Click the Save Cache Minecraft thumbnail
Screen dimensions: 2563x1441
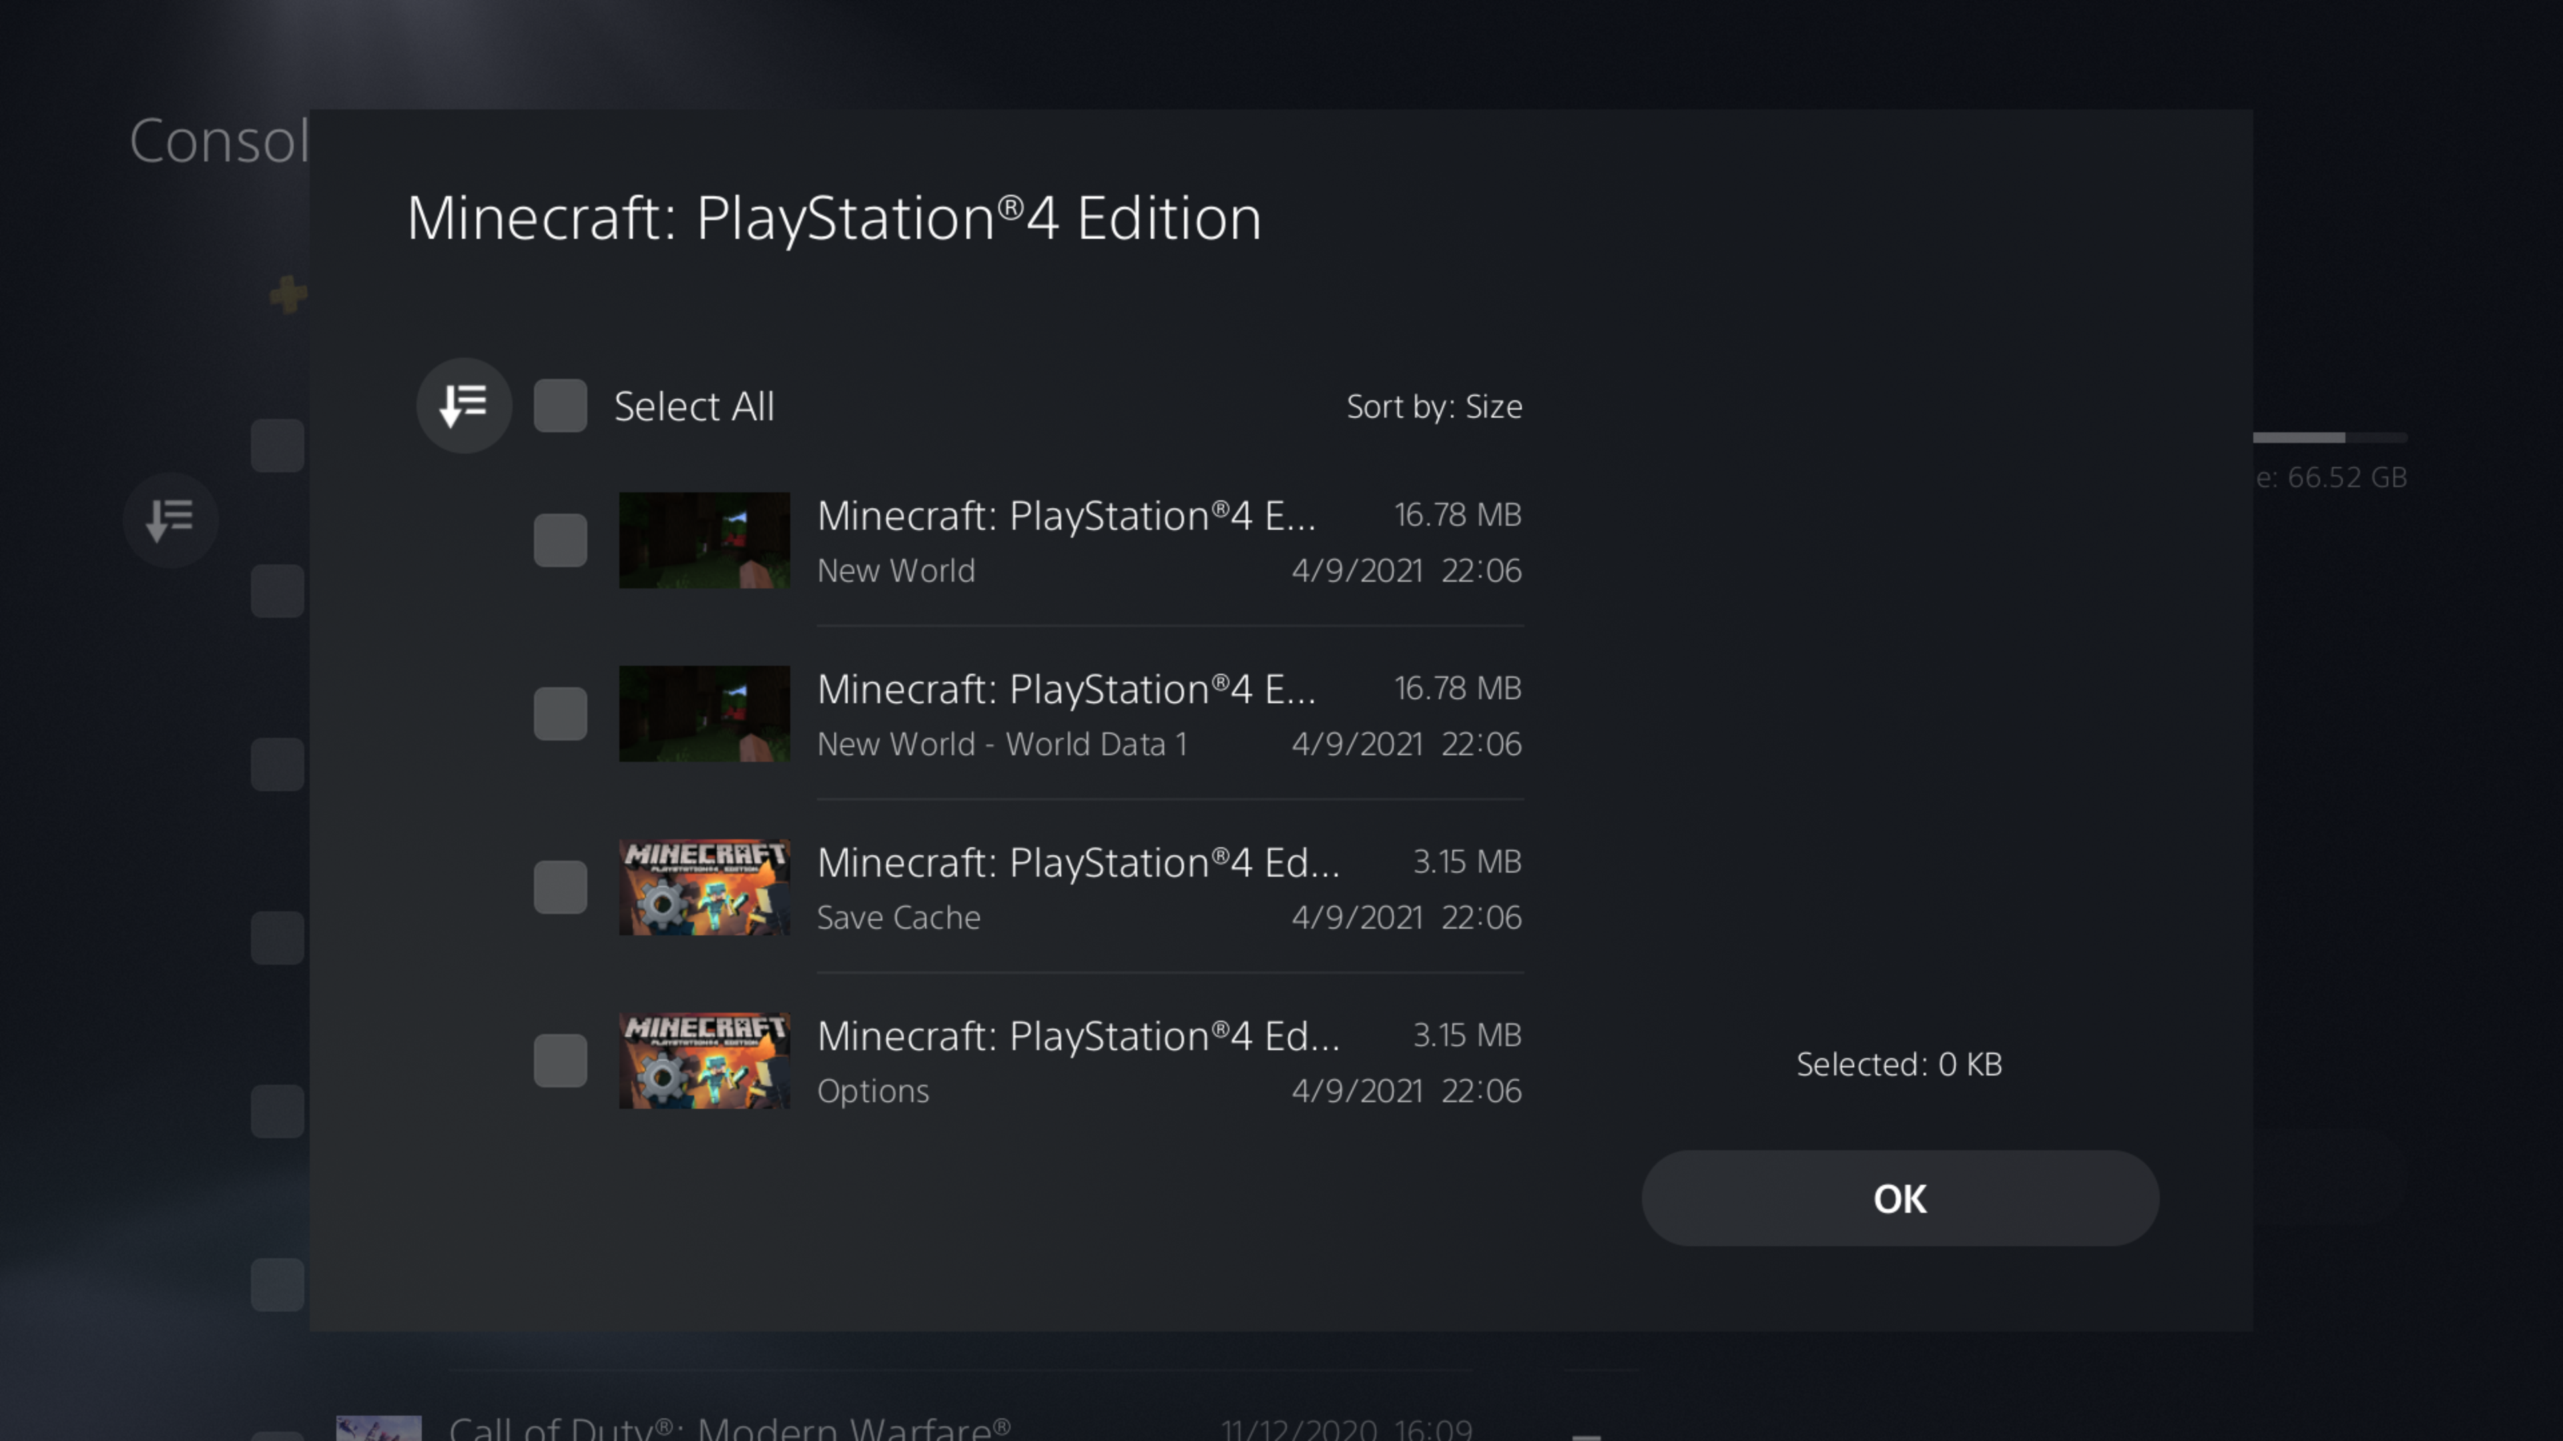click(x=704, y=887)
